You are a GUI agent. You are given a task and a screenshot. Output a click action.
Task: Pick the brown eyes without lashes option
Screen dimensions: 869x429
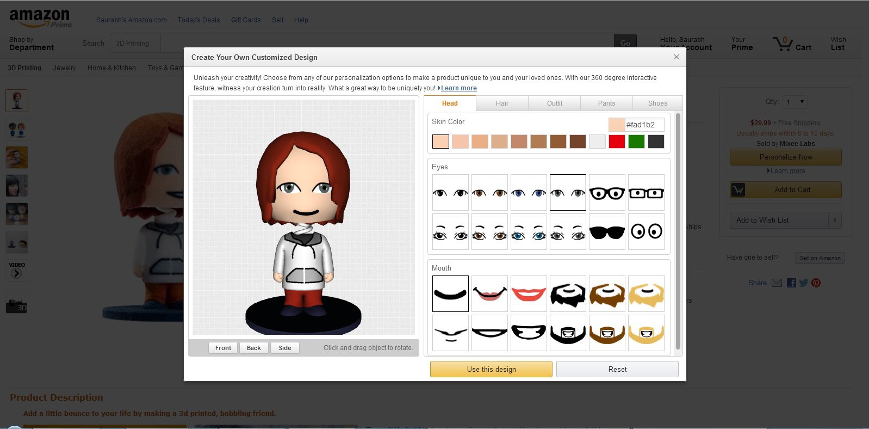[x=489, y=193]
